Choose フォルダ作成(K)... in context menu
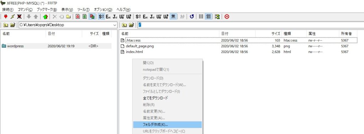The height and width of the screenshot is (134, 364). [x=167, y=124]
